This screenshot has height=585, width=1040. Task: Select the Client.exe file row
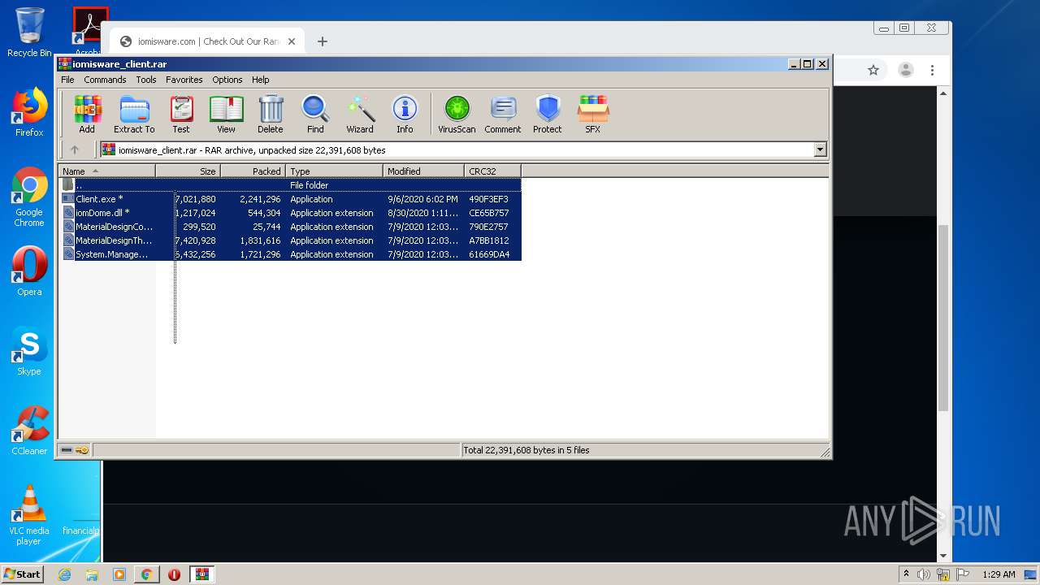[x=291, y=199]
